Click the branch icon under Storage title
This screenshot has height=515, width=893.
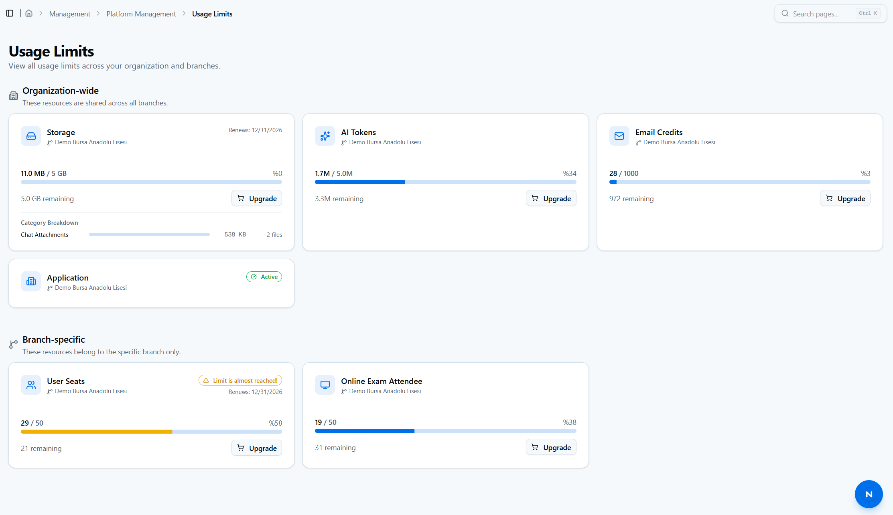pos(50,143)
